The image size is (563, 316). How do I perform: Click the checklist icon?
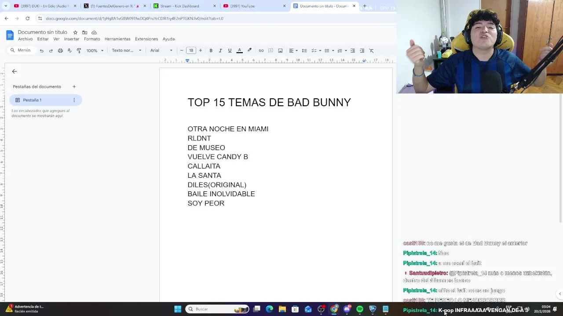(x=314, y=50)
